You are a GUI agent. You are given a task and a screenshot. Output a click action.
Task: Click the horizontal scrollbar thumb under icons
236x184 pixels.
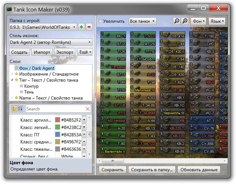pyautogui.click(x=113, y=161)
